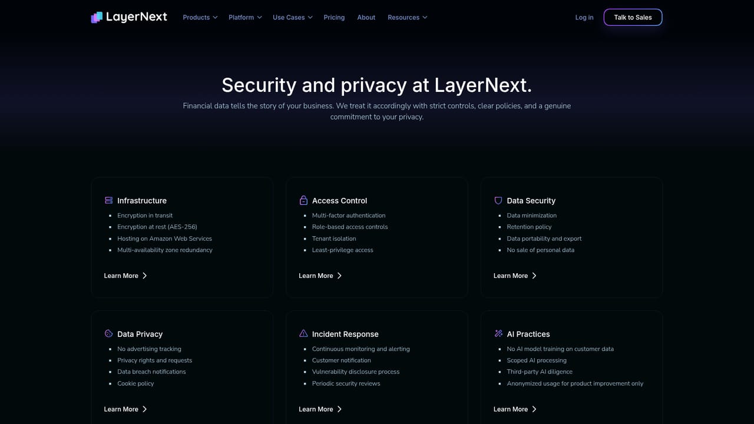Click 'Multi-availability zone redundancy' item
The image size is (754, 424).
pyautogui.click(x=165, y=250)
